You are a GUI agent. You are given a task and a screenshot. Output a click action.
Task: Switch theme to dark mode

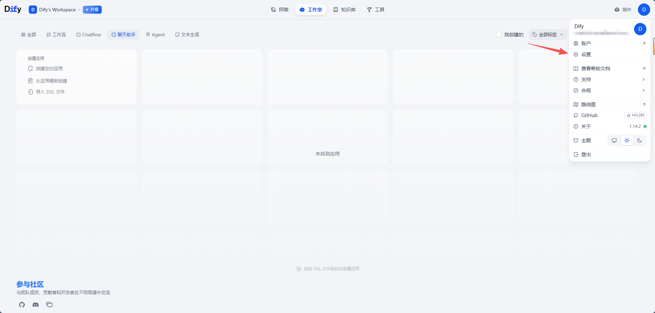click(640, 140)
